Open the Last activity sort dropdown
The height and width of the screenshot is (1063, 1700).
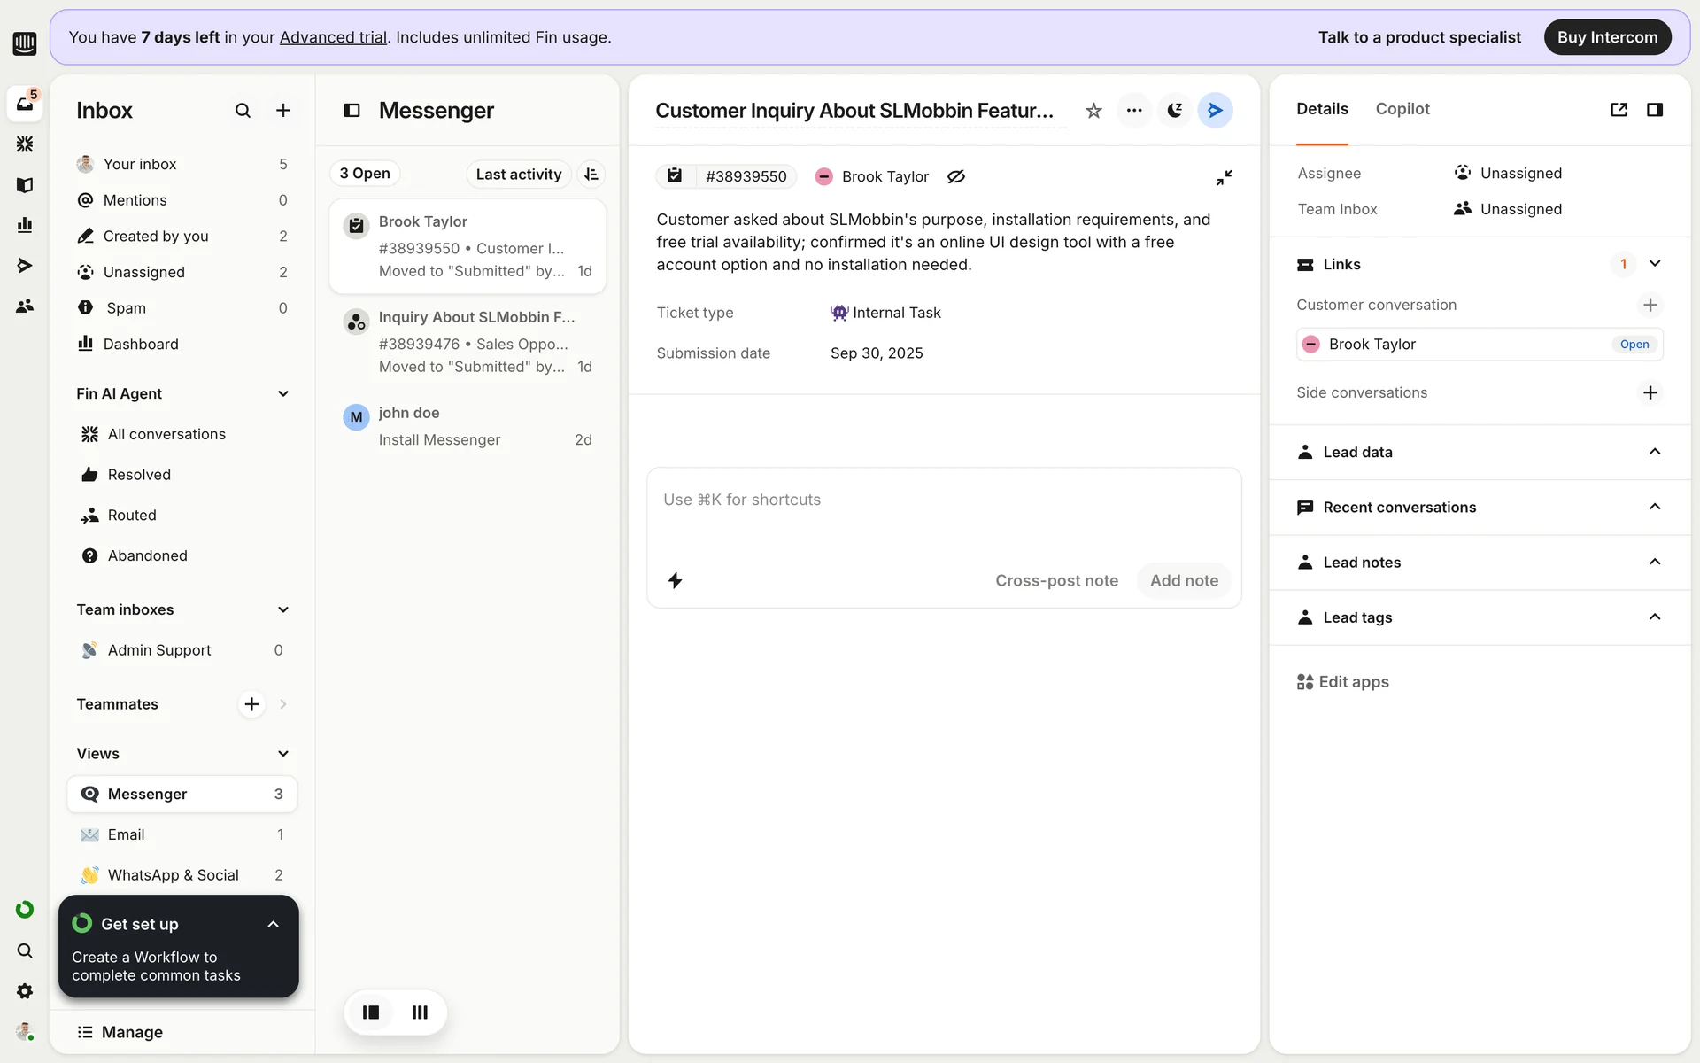[518, 174]
